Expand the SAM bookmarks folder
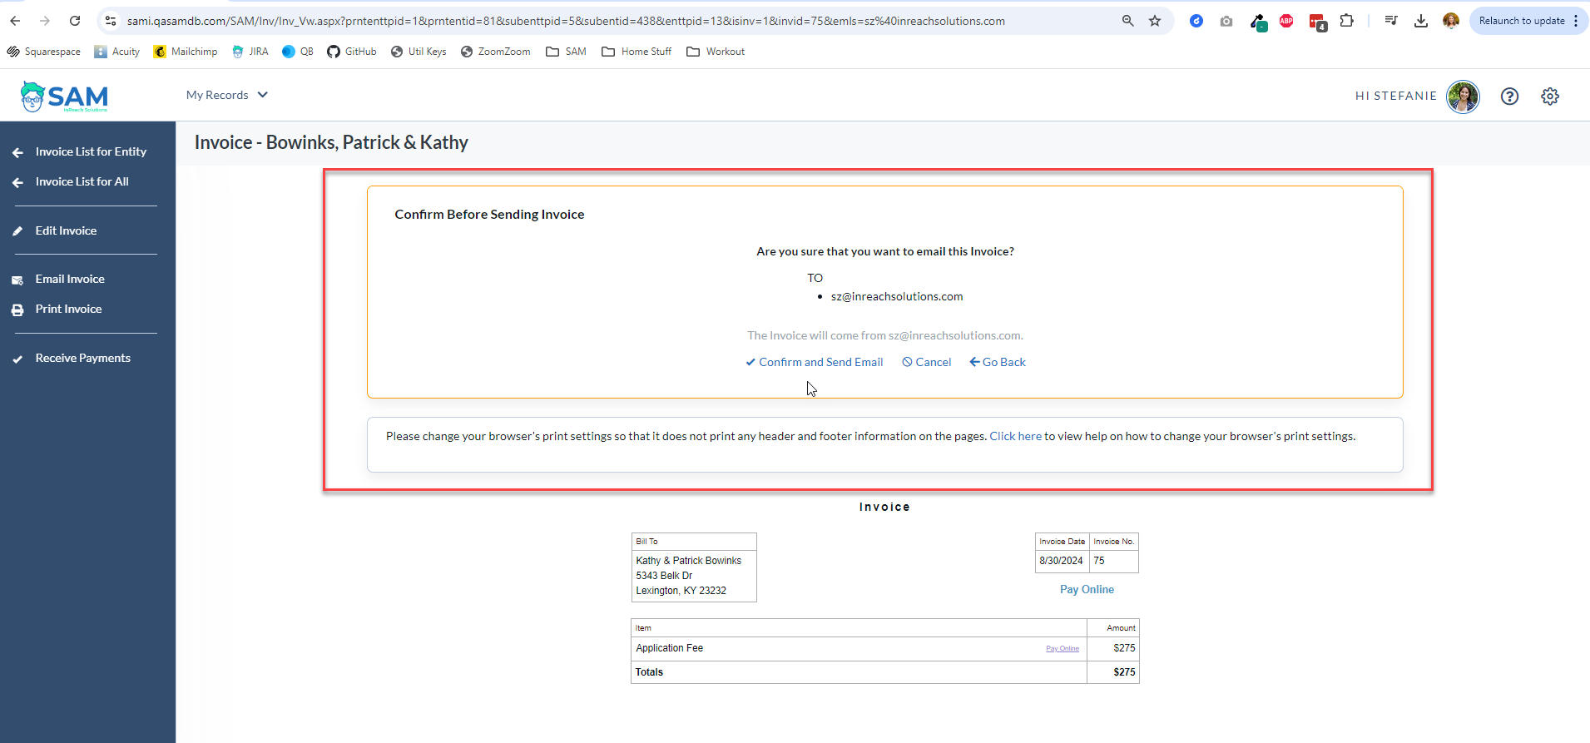Screen dimensions: 1590x743 pyautogui.click(x=566, y=52)
